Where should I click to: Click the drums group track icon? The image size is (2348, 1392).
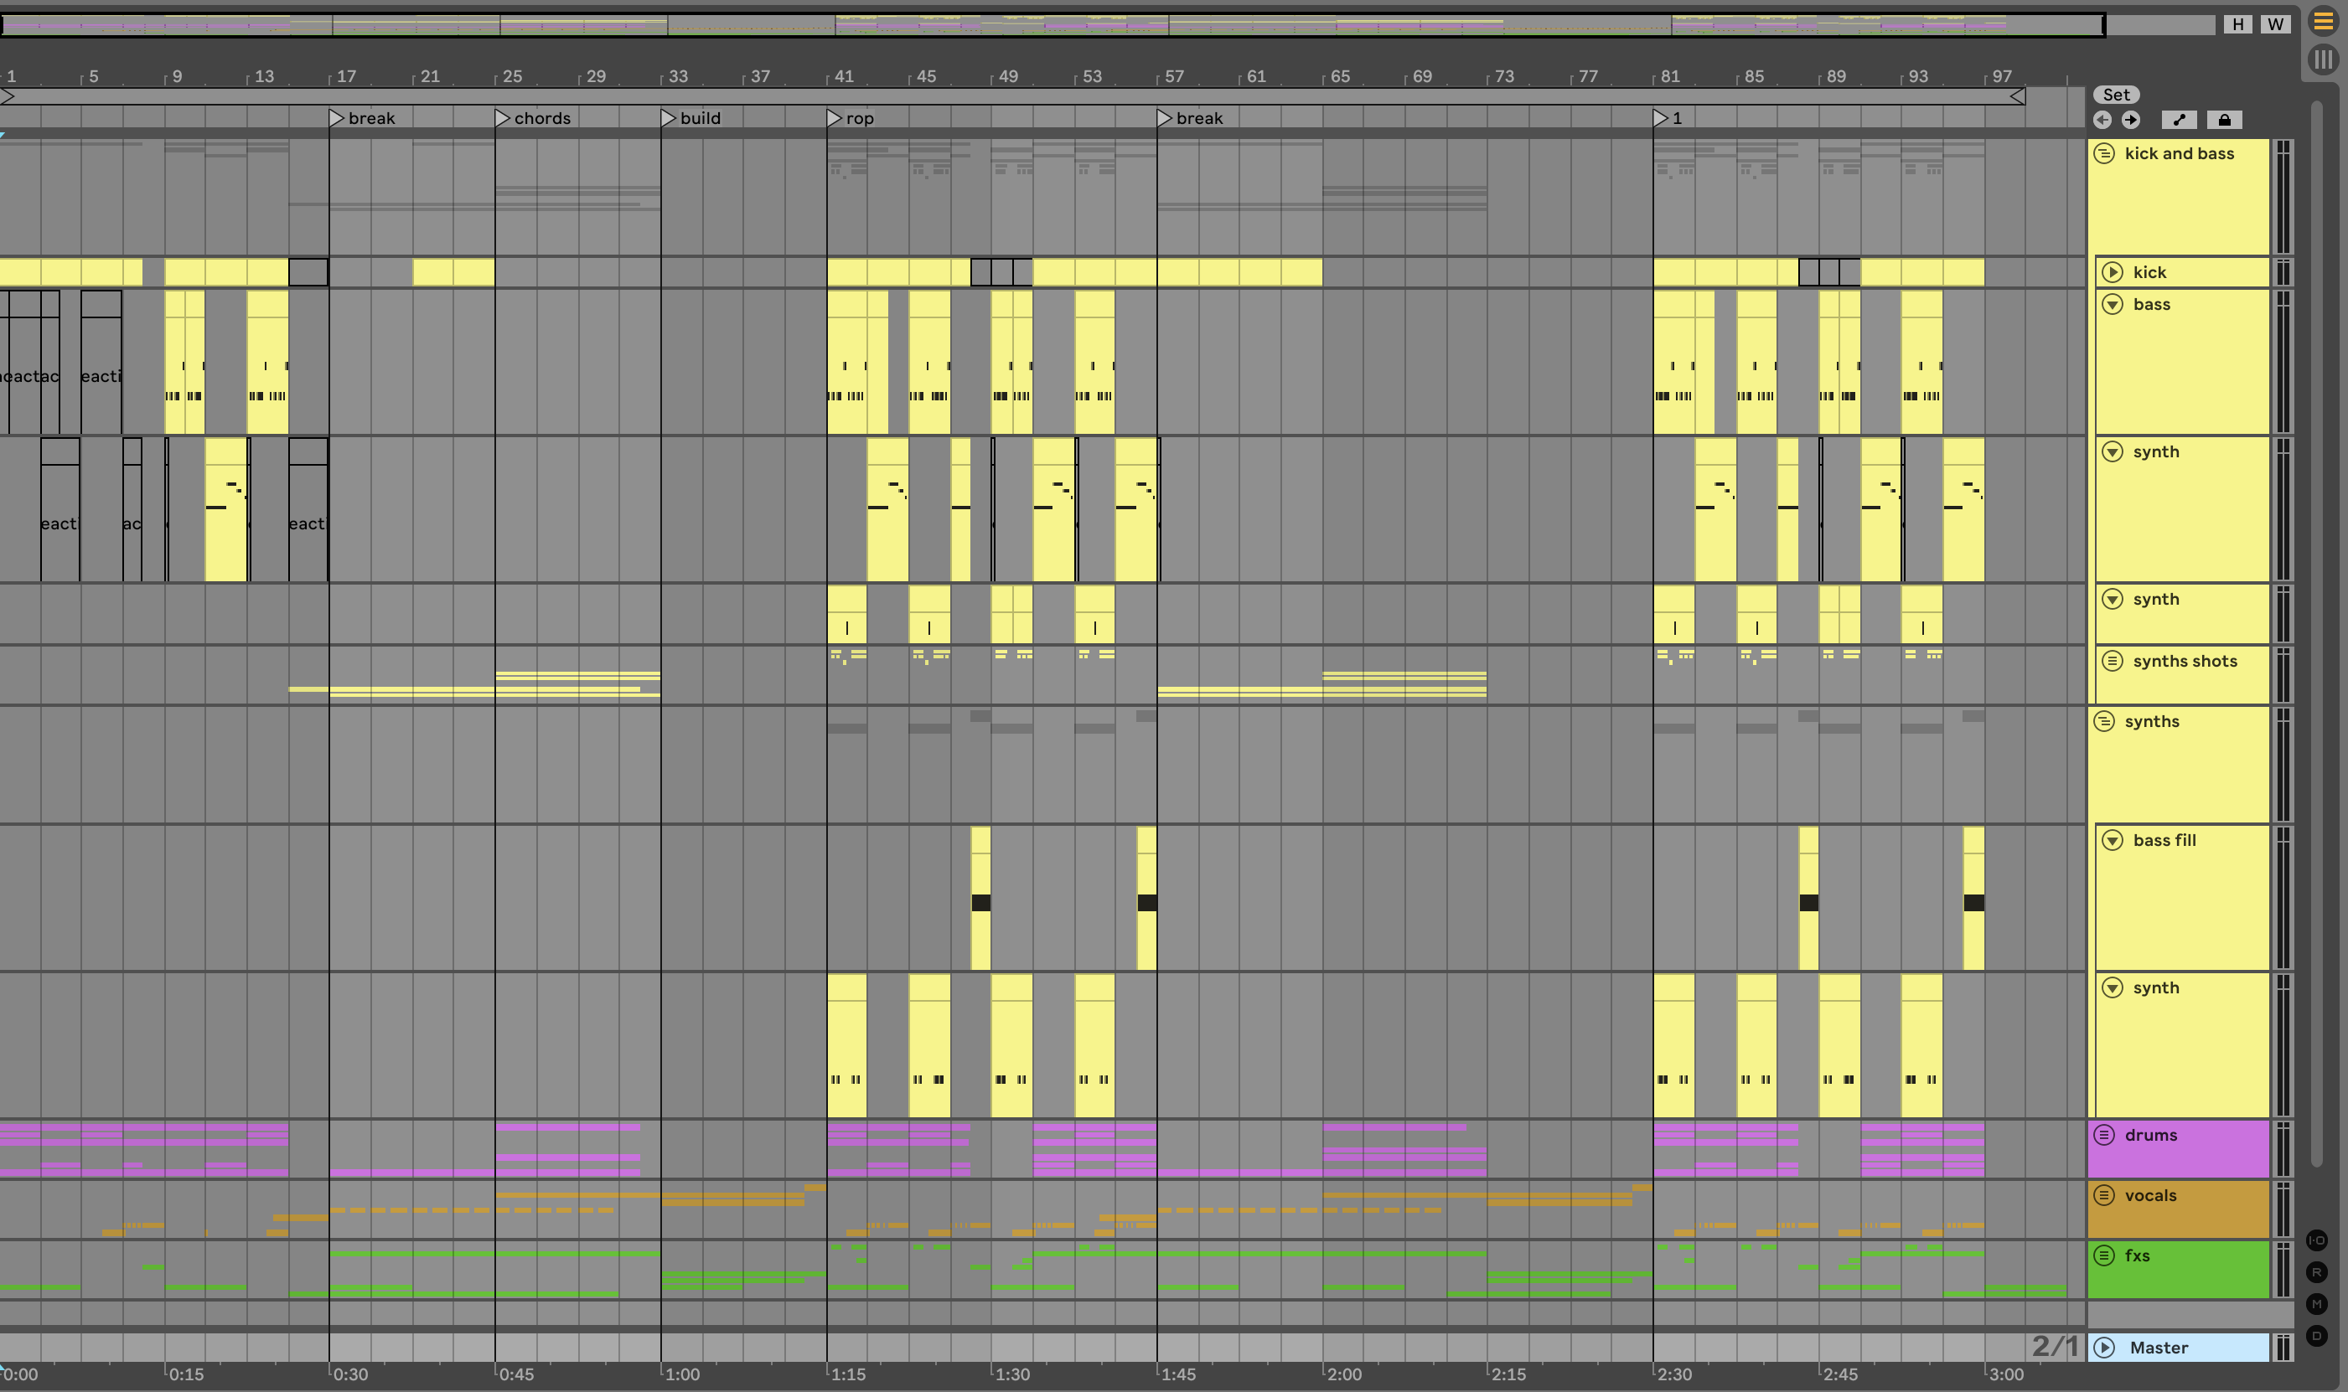coord(2105,1135)
